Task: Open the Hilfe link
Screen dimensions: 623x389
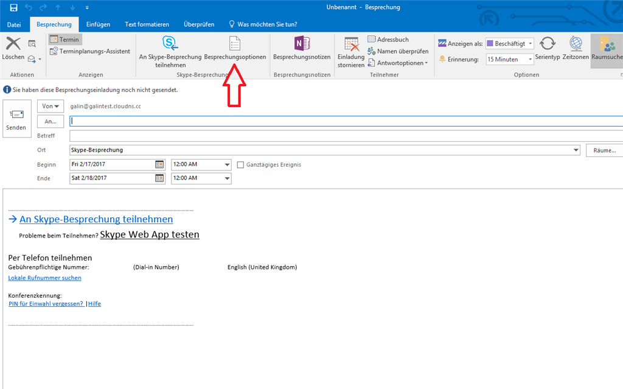Action: tap(94, 304)
